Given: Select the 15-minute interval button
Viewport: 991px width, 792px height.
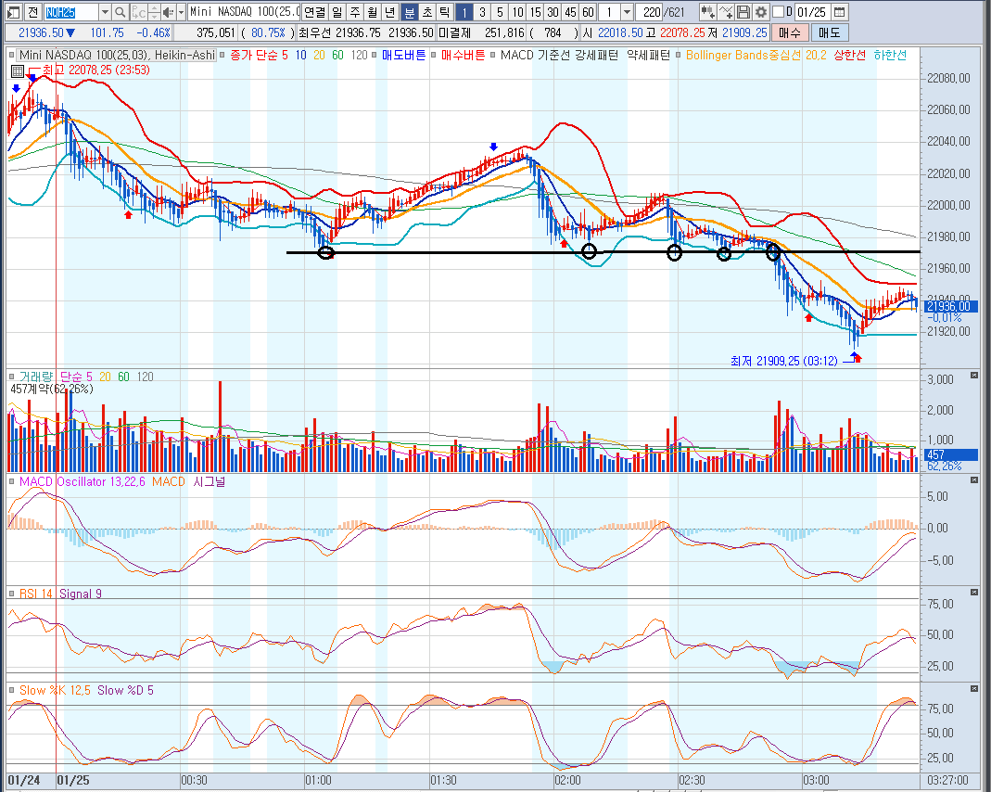Looking at the screenshot, I should 535,11.
